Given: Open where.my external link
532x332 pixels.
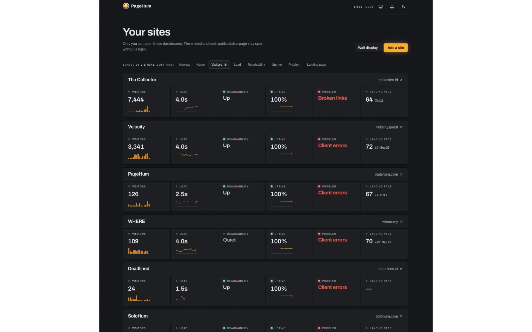Looking at the screenshot, I should (392, 222).
